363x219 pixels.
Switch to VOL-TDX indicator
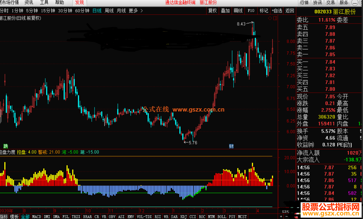[x=144, y=217]
